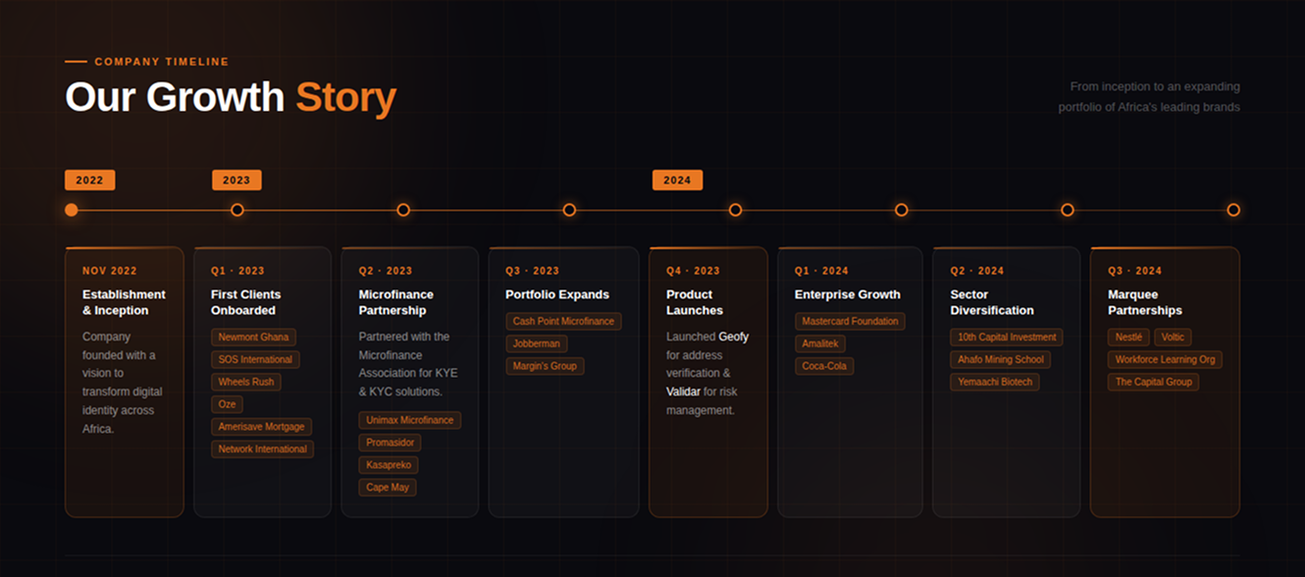Click the Q1 · 2024 date label

pos(821,271)
